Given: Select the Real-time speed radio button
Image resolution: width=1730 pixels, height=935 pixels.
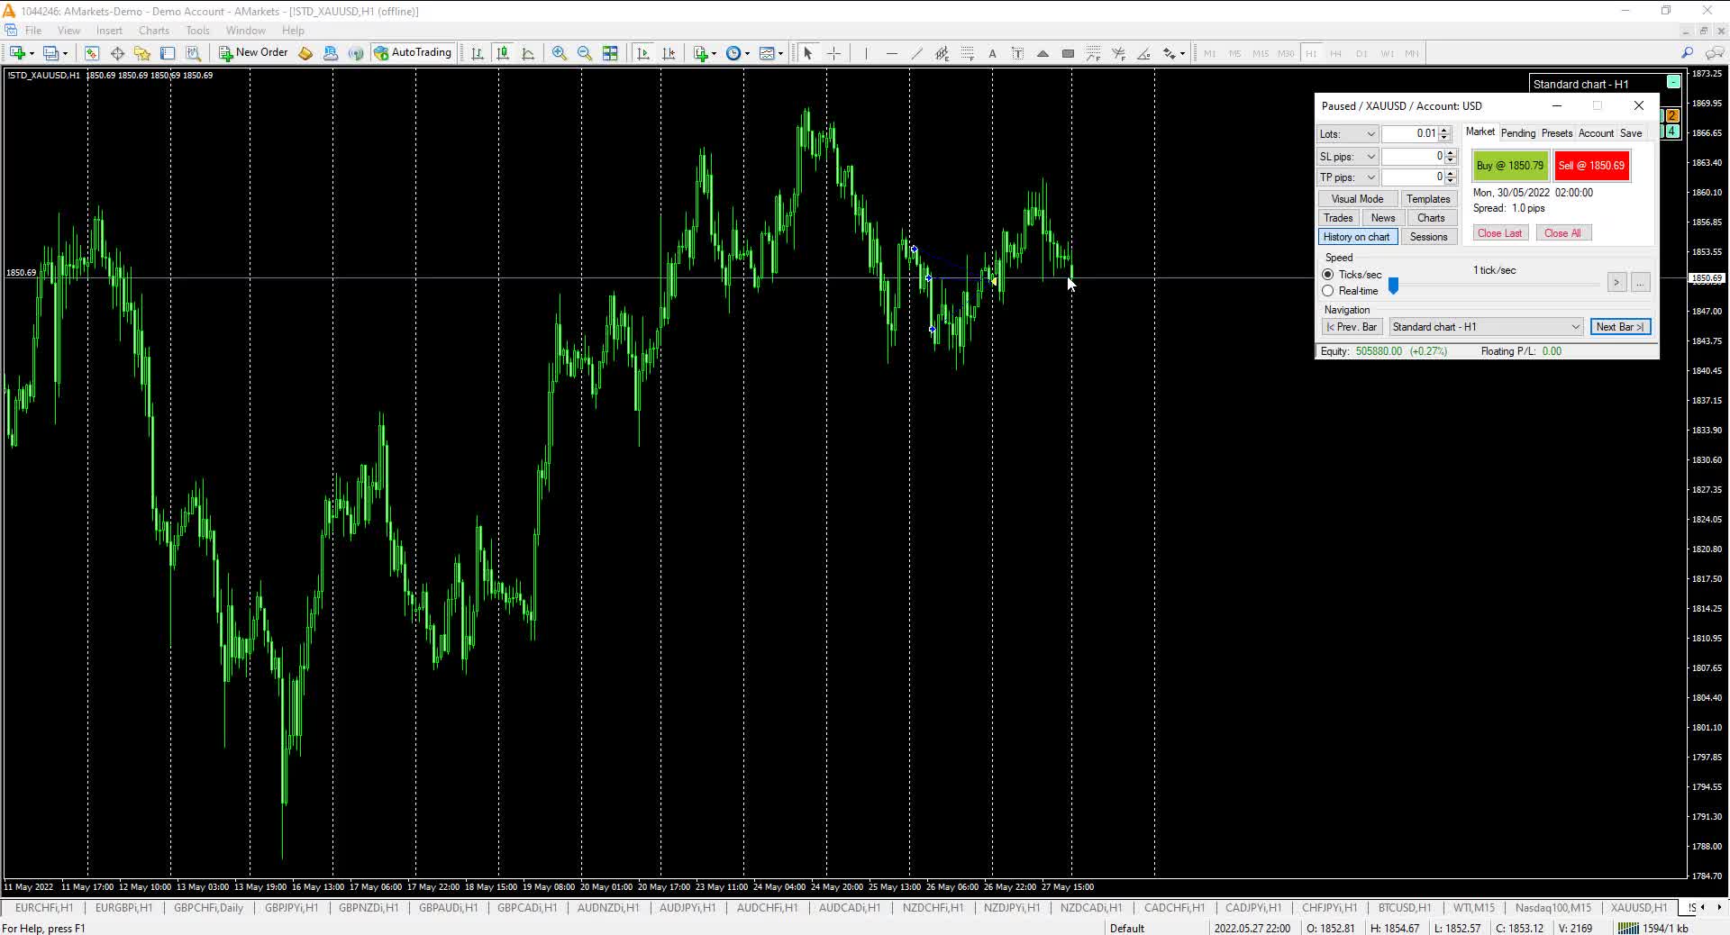Looking at the screenshot, I should click(x=1328, y=291).
